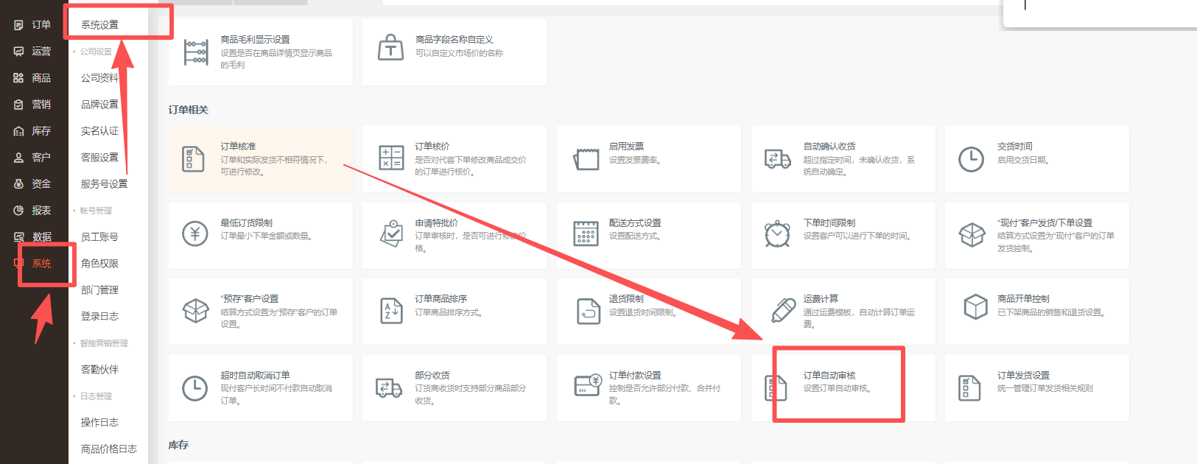Open 运营 in the left sidebar
This screenshot has width=1197, height=464.
[x=41, y=52]
